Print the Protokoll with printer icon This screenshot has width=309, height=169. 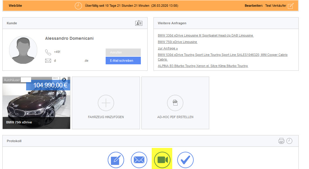click(x=281, y=141)
